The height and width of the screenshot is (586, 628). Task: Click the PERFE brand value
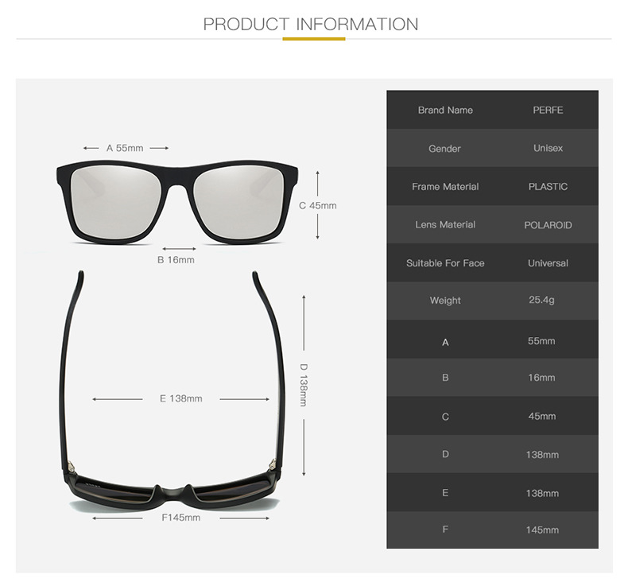tap(548, 110)
